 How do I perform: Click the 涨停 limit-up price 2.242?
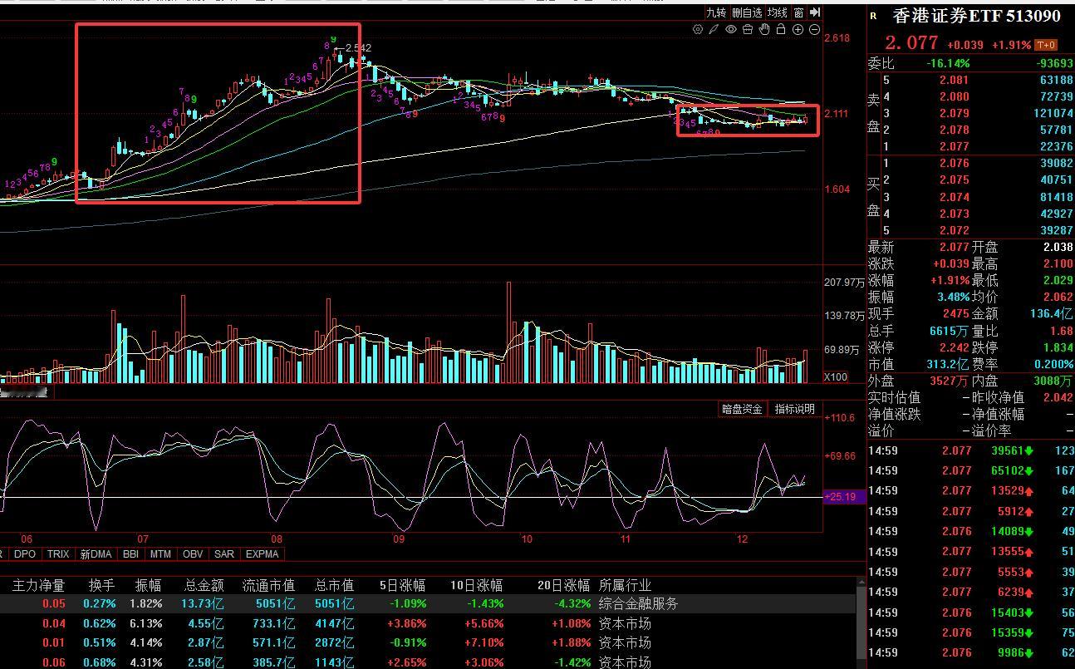pyautogui.click(x=954, y=347)
